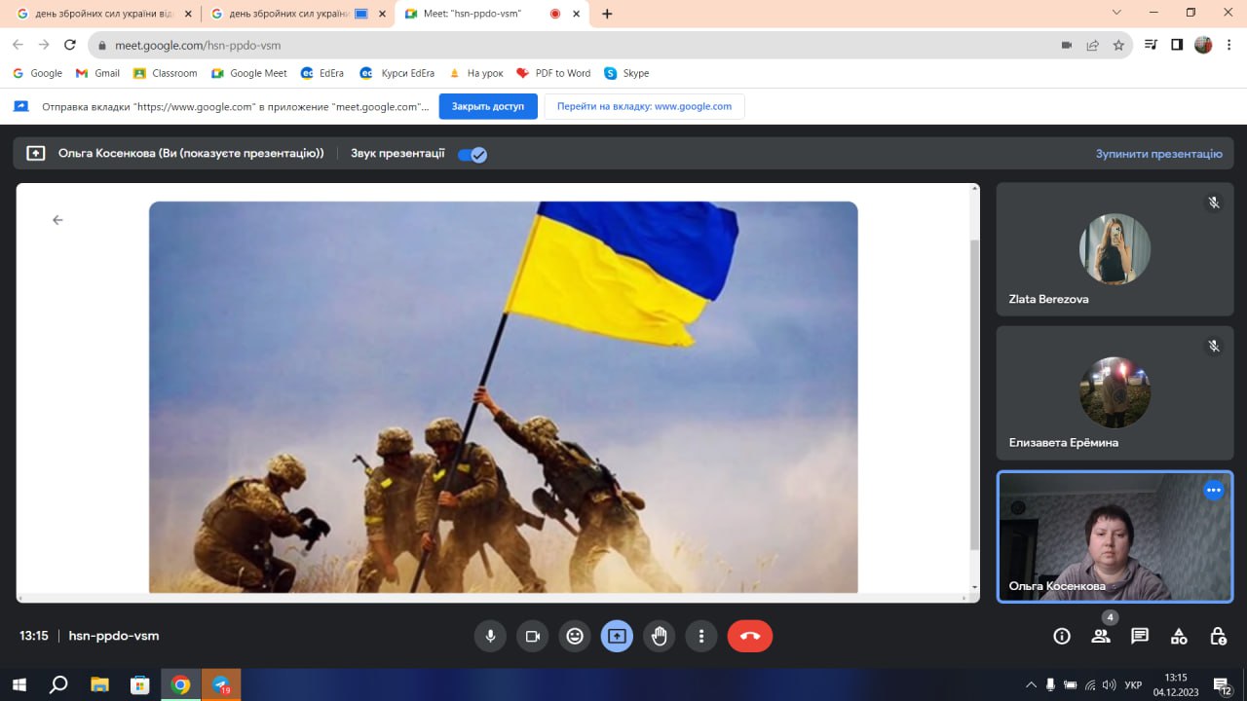Open the meeting details info icon

coord(1062,637)
